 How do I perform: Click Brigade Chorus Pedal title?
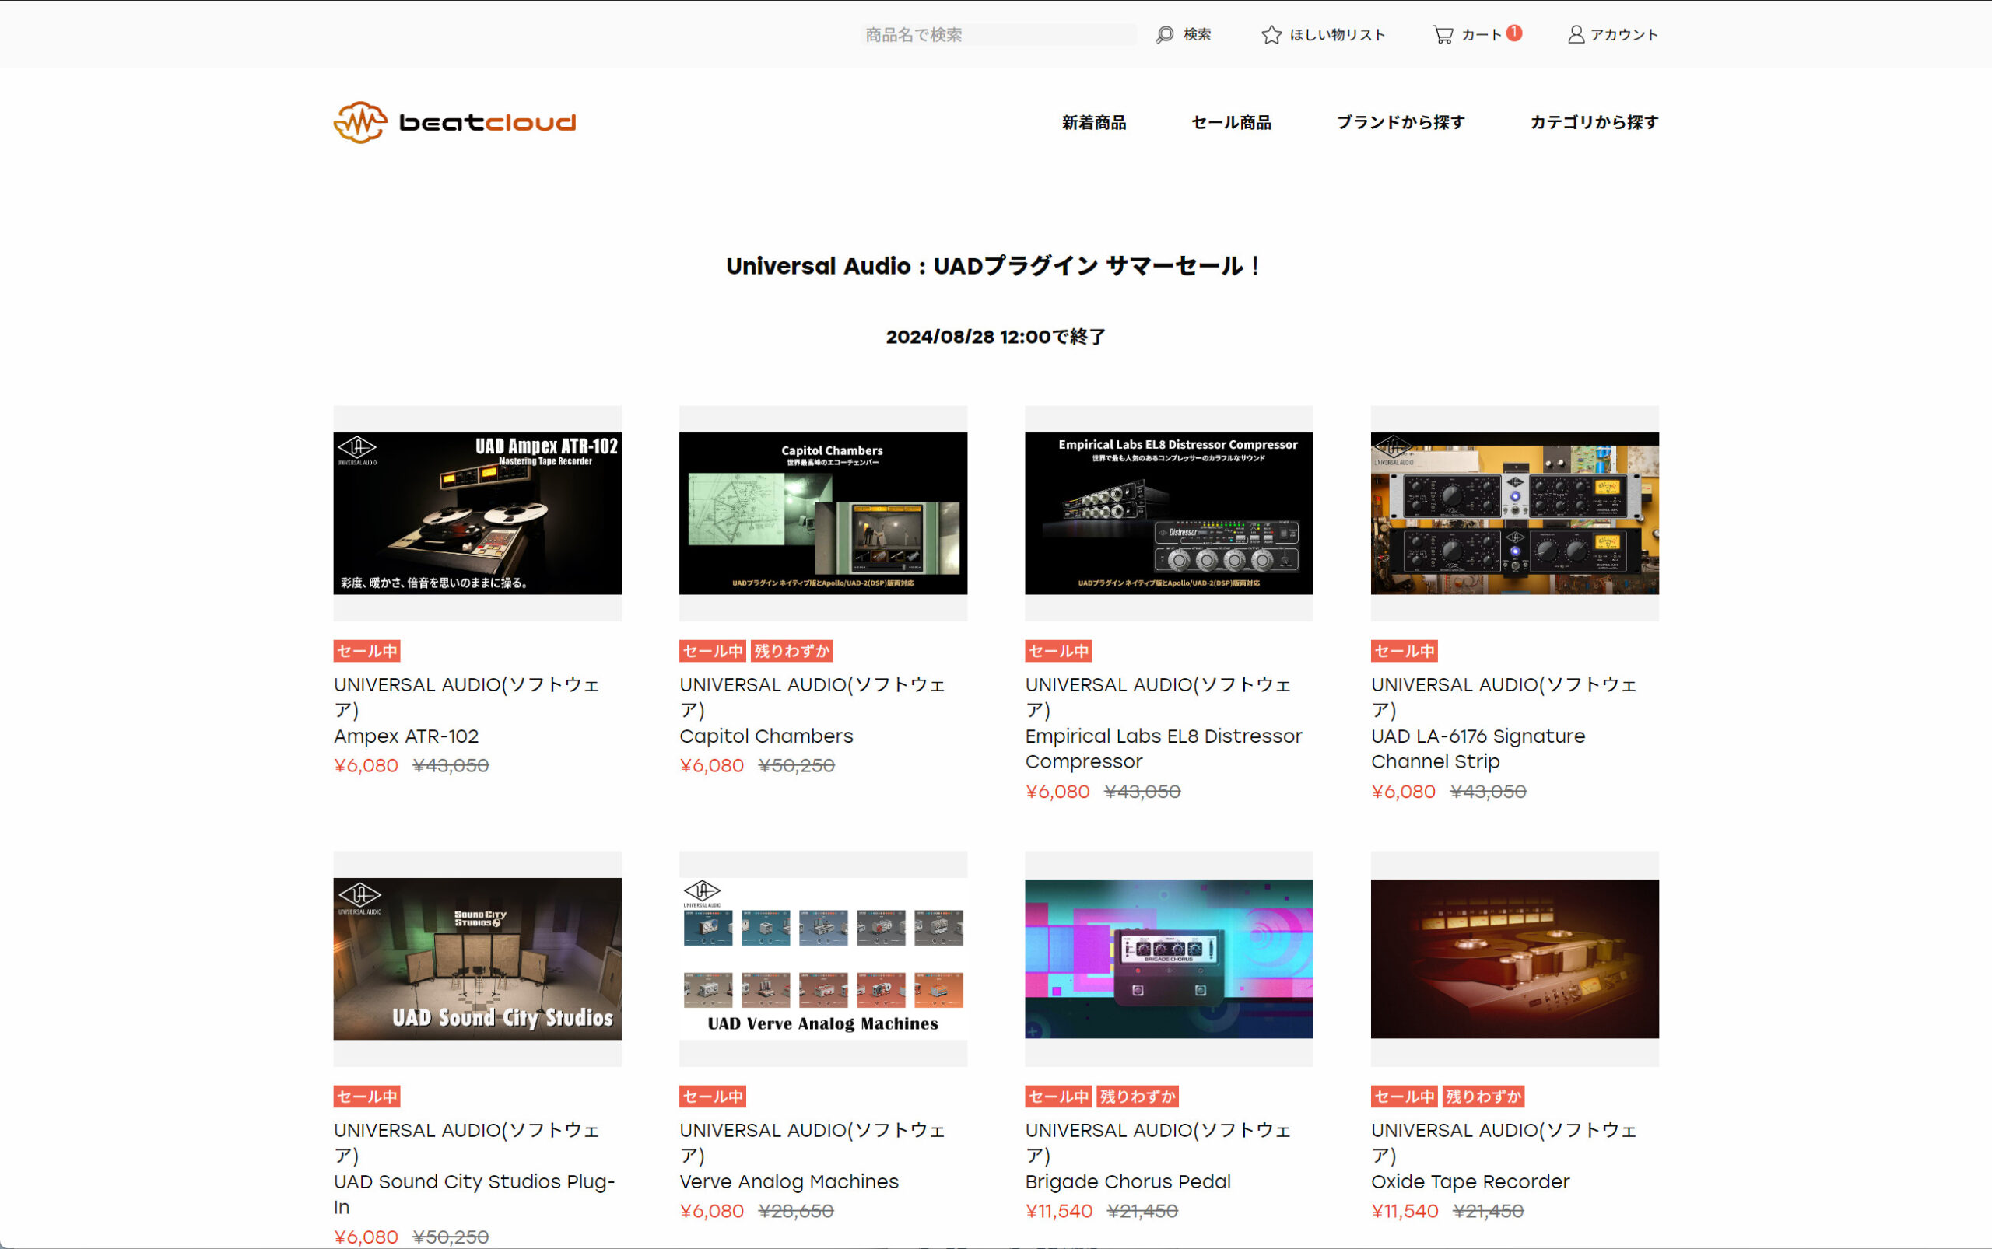click(1128, 1181)
